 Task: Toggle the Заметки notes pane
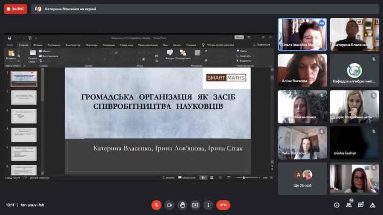tap(168, 178)
